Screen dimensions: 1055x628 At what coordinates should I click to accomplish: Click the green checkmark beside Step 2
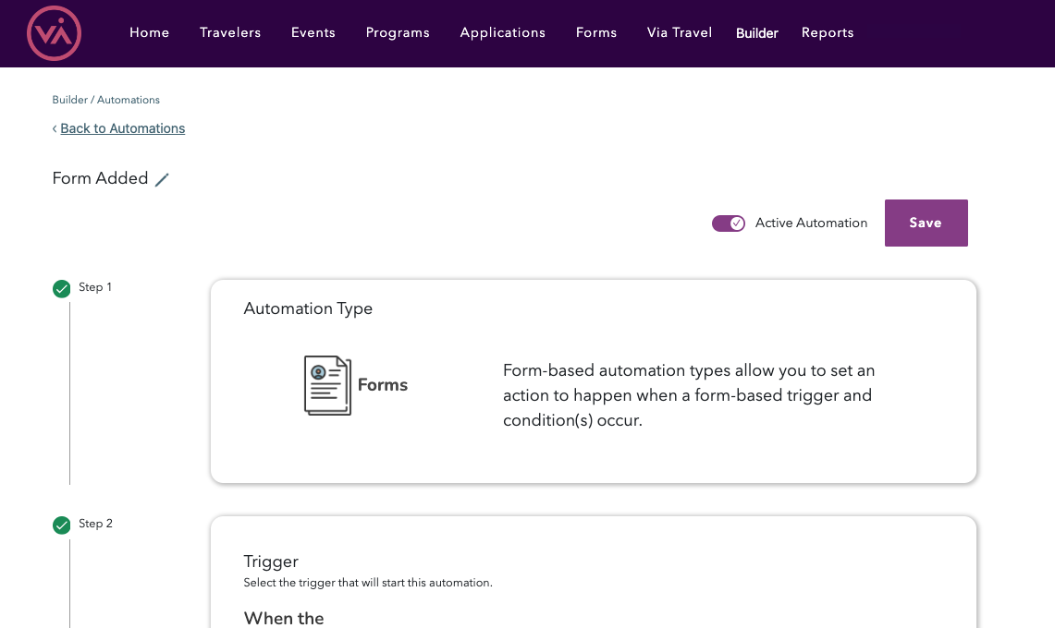click(61, 525)
